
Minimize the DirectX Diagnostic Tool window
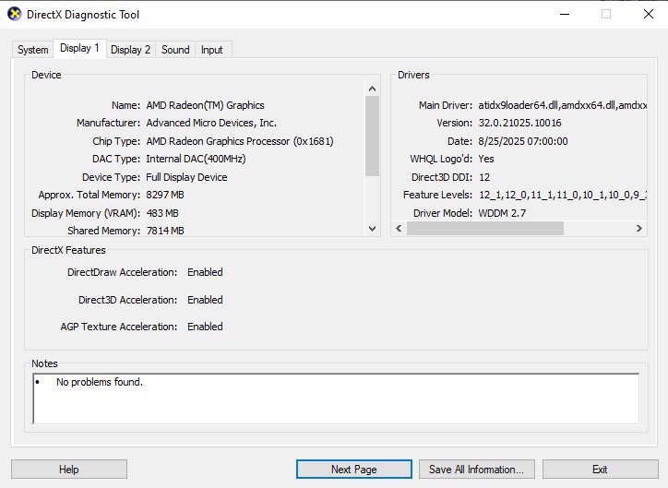click(x=563, y=15)
